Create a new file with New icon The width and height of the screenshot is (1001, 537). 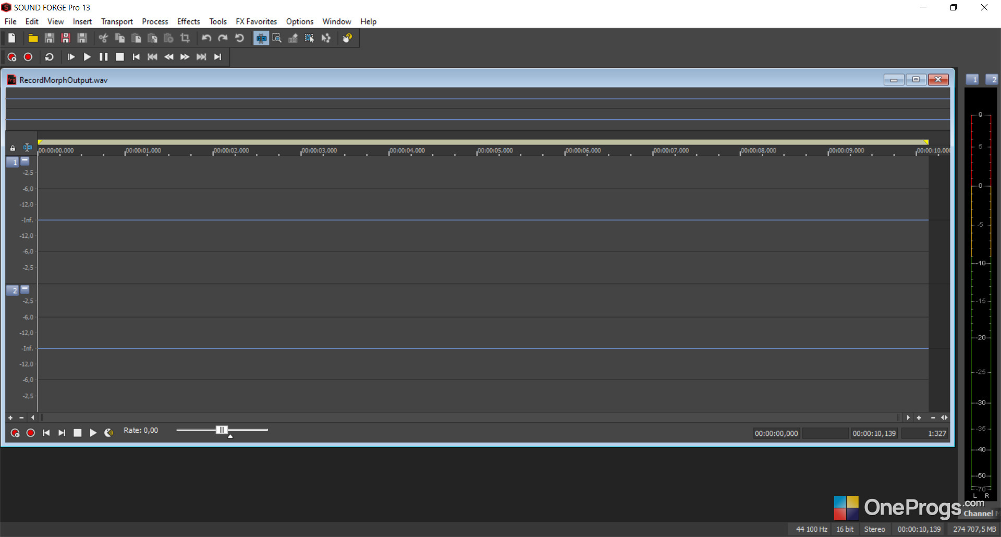tap(12, 38)
